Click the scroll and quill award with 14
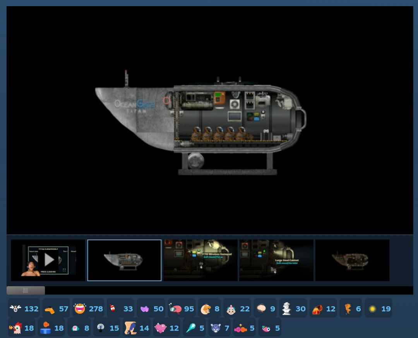 point(137,328)
